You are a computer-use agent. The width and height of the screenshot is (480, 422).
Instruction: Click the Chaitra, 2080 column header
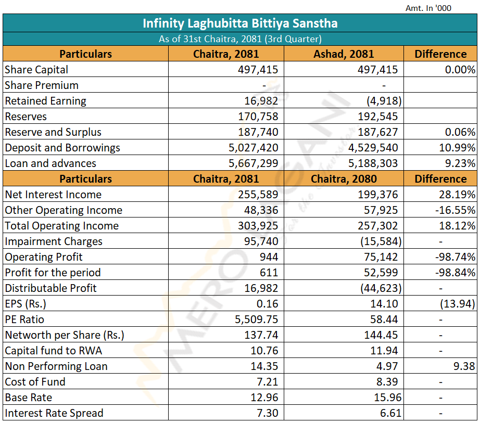(344, 179)
